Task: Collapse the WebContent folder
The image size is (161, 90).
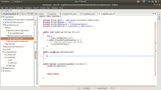Action: 3,52
